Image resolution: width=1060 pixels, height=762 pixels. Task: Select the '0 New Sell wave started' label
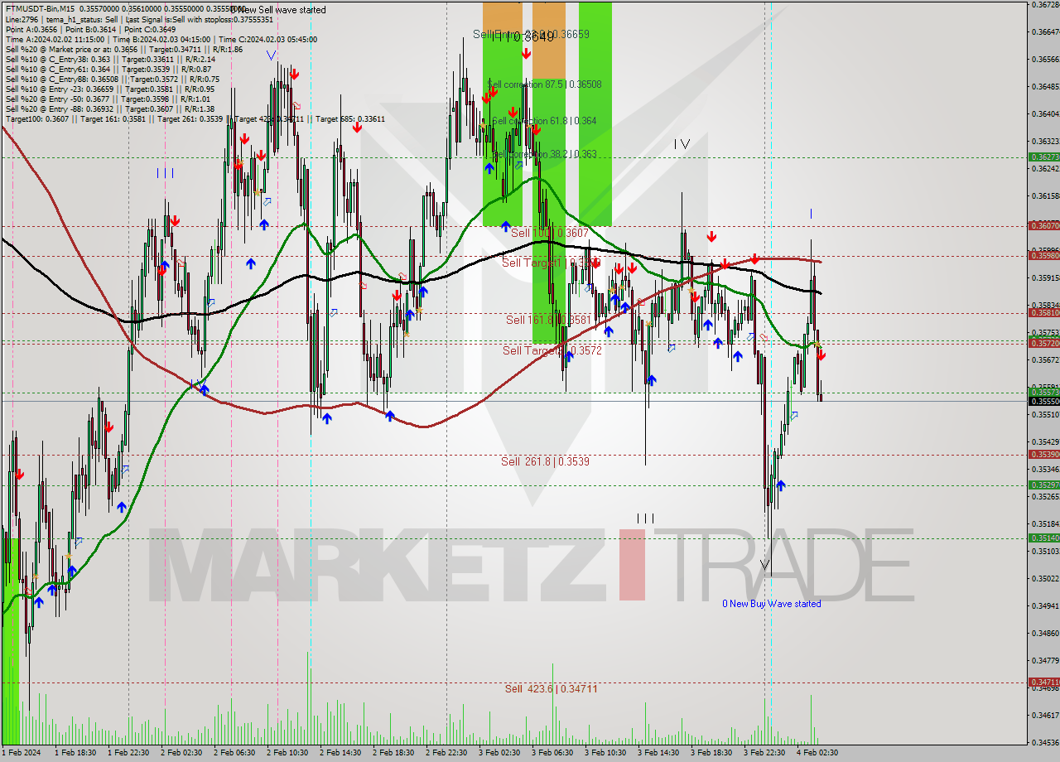pyautogui.click(x=278, y=10)
